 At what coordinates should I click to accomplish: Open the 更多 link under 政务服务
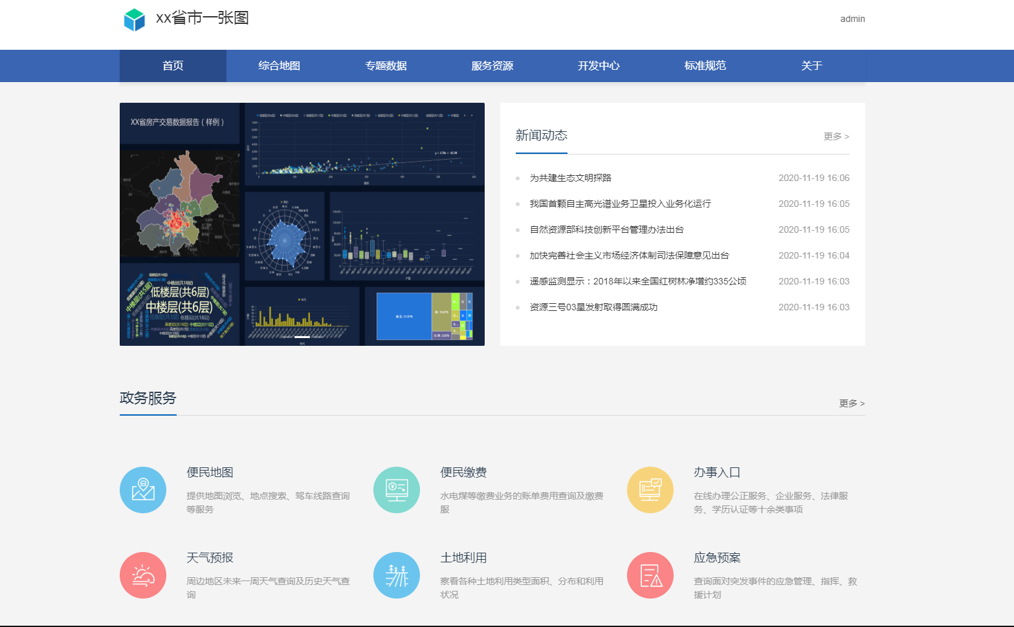(x=850, y=403)
